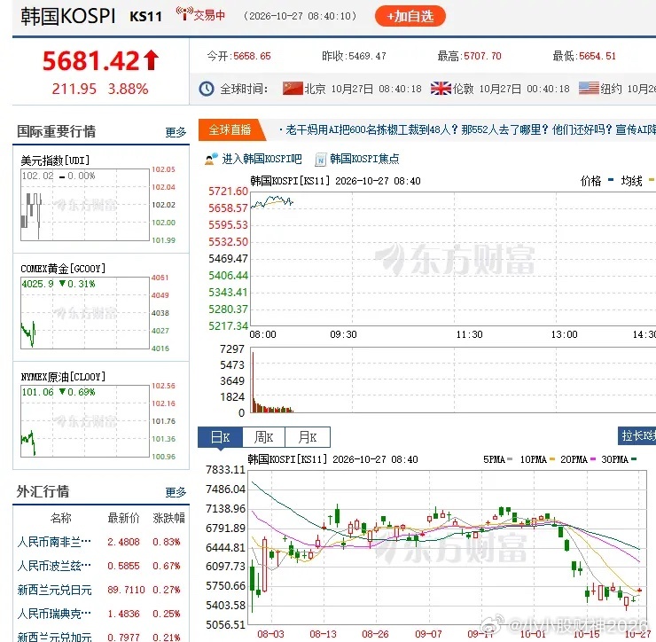Screen dimensions: 656x642
Task: Open 新西兰元兑日元 forex row
Action: coord(99,590)
